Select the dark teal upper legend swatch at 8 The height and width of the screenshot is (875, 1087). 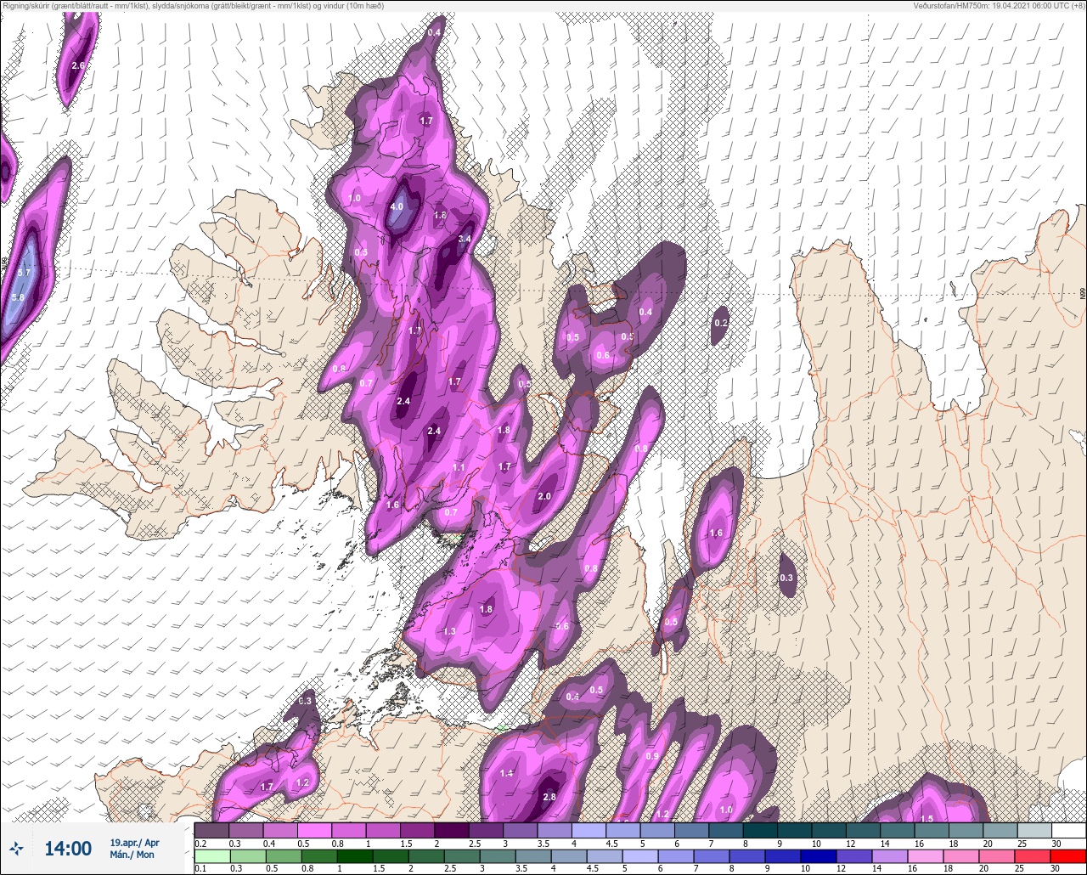760,830
